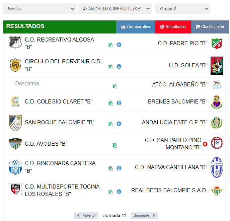Open info icon for Colegio Claret match
This screenshot has width=230, height=221.
[119, 103]
